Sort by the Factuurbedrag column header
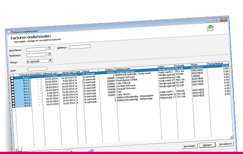This screenshot has height=154, width=243. coord(218,63)
